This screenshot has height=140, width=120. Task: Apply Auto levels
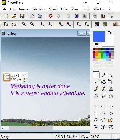point(6,24)
